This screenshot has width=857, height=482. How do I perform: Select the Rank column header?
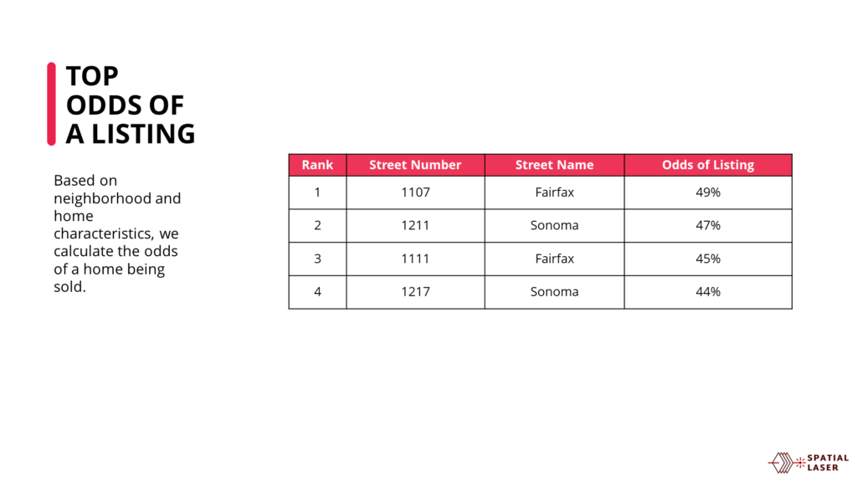[x=317, y=165]
